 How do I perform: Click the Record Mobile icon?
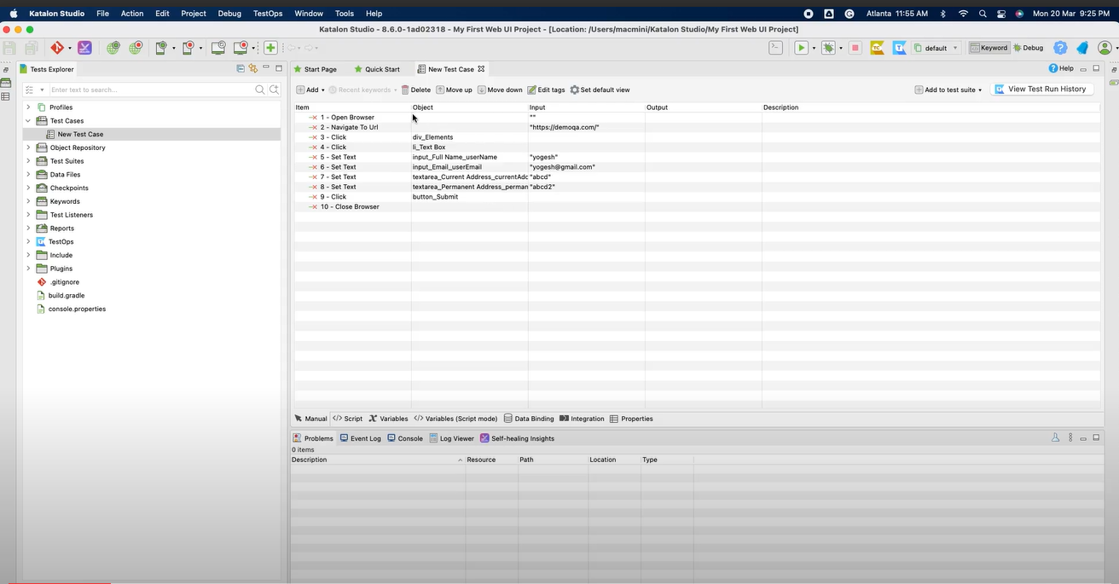tap(188, 48)
